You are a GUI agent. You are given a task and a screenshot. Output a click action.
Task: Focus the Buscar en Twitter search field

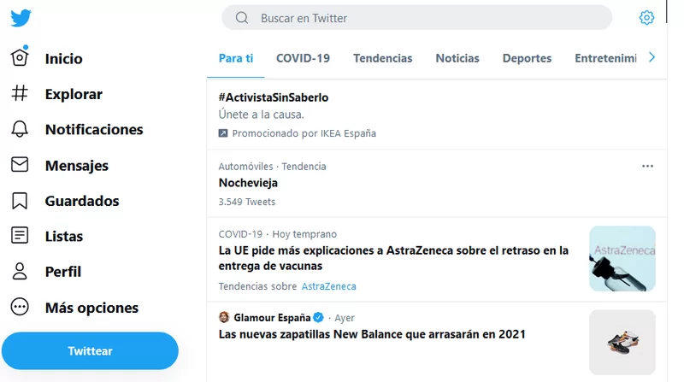416,18
